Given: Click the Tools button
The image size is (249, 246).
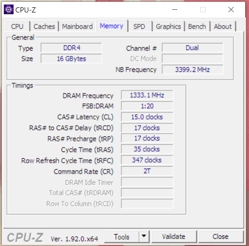Looking at the screenshot, I should coord(122,237).
